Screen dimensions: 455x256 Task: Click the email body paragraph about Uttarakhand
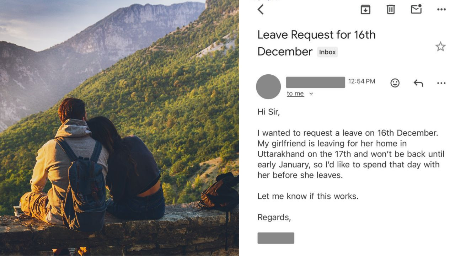click(350, 154)
